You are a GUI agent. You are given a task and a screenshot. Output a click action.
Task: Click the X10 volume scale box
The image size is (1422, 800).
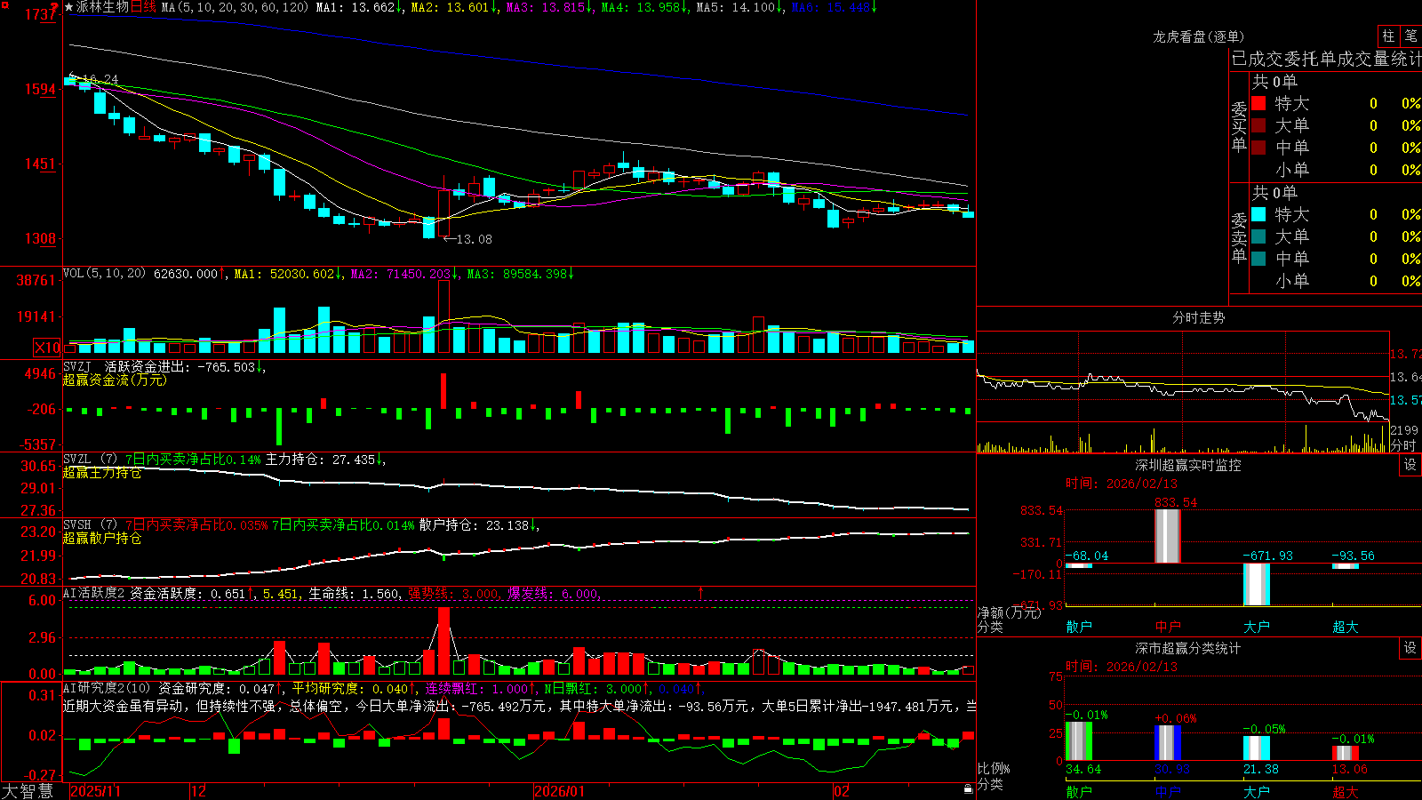(x=47, y=348)
